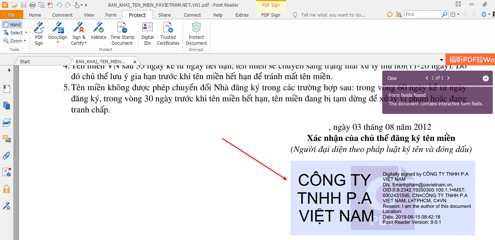Open the advanced folder search icon

[399, 14]
